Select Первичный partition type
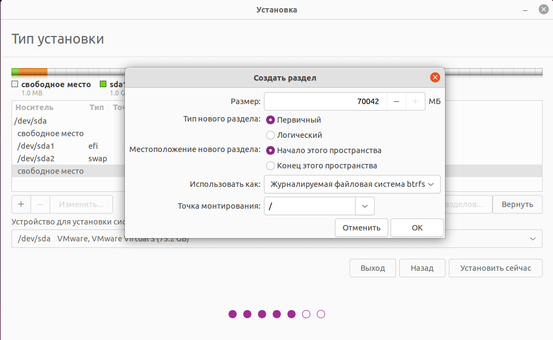 pos(271,120)
